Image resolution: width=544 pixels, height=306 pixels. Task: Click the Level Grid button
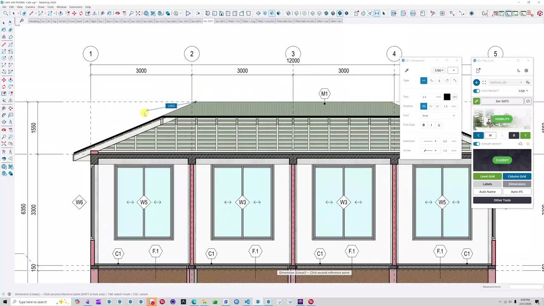487,176
